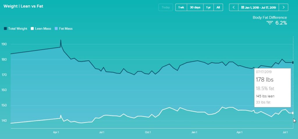Select the 1 wk range tab

pyautogui.click(x=181, y=7)
